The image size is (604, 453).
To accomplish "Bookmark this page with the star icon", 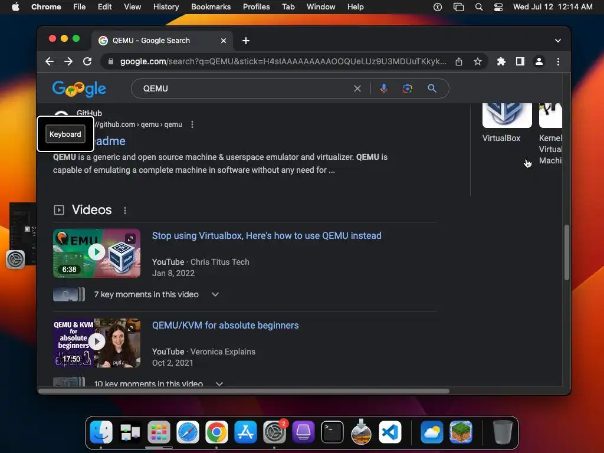I will click(x=478, y=61).
